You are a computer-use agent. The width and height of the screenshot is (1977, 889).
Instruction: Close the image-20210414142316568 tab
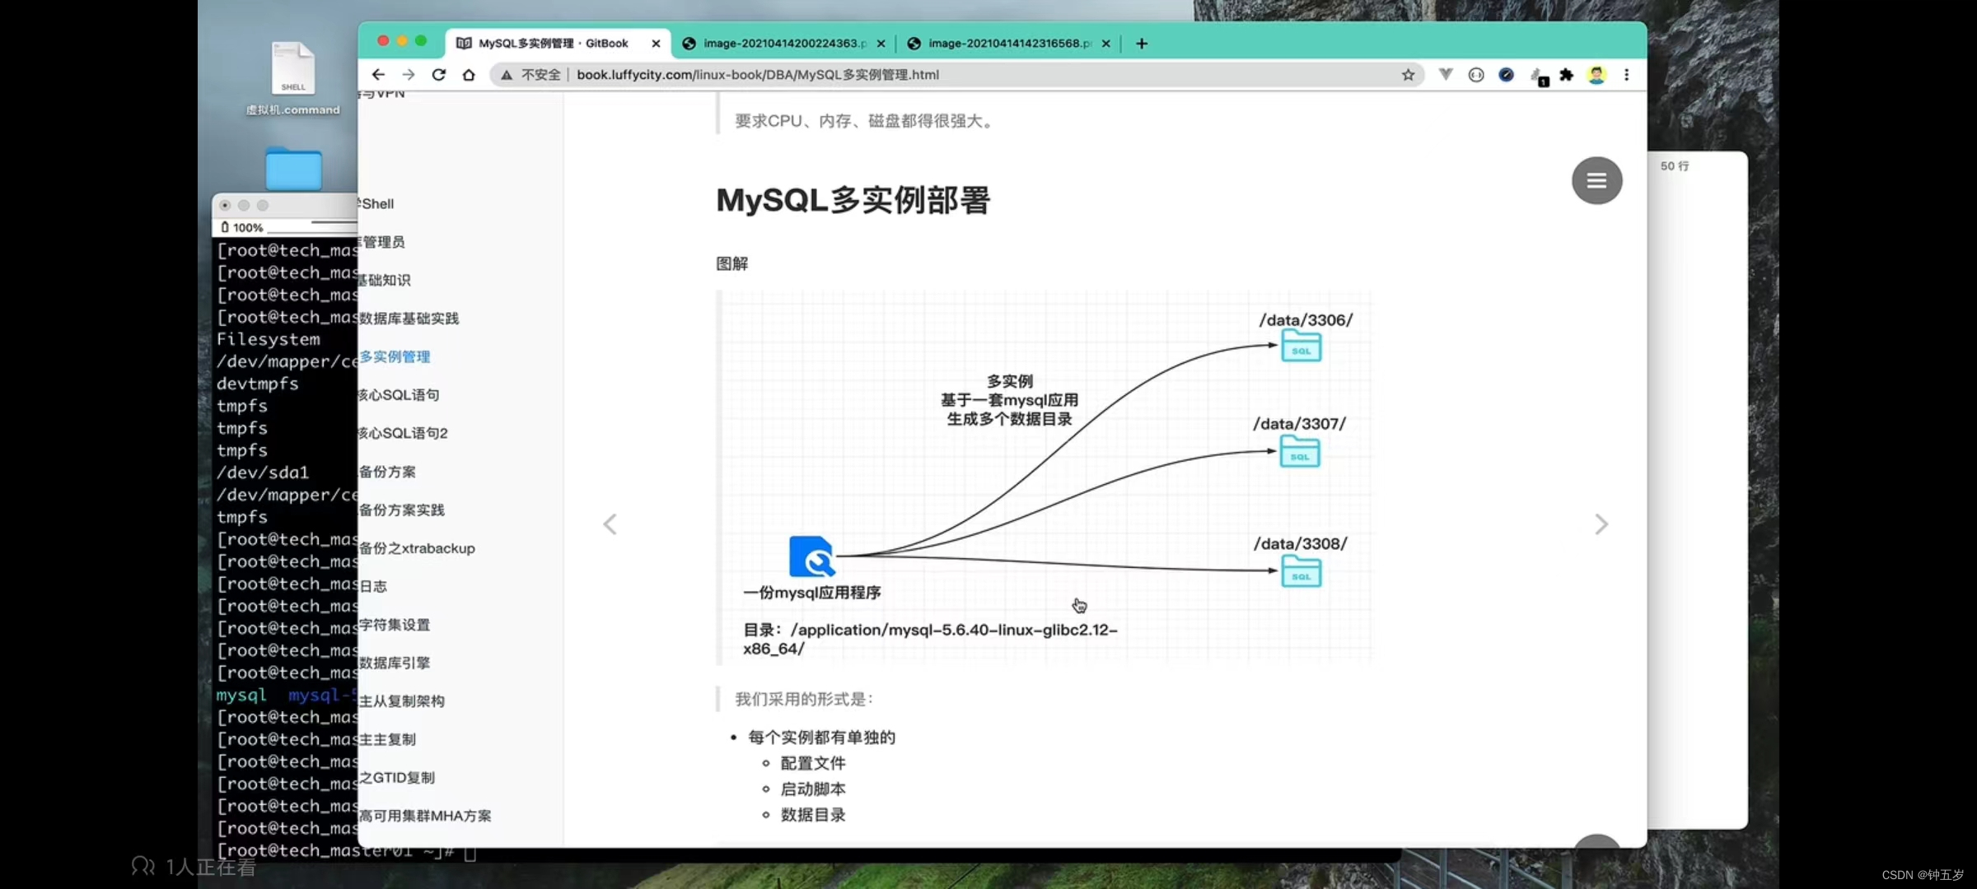(1105, 44)
